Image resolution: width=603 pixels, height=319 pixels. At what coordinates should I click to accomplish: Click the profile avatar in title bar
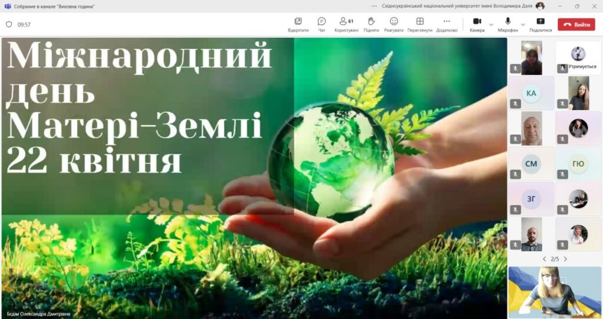click(x=540, y=6)
